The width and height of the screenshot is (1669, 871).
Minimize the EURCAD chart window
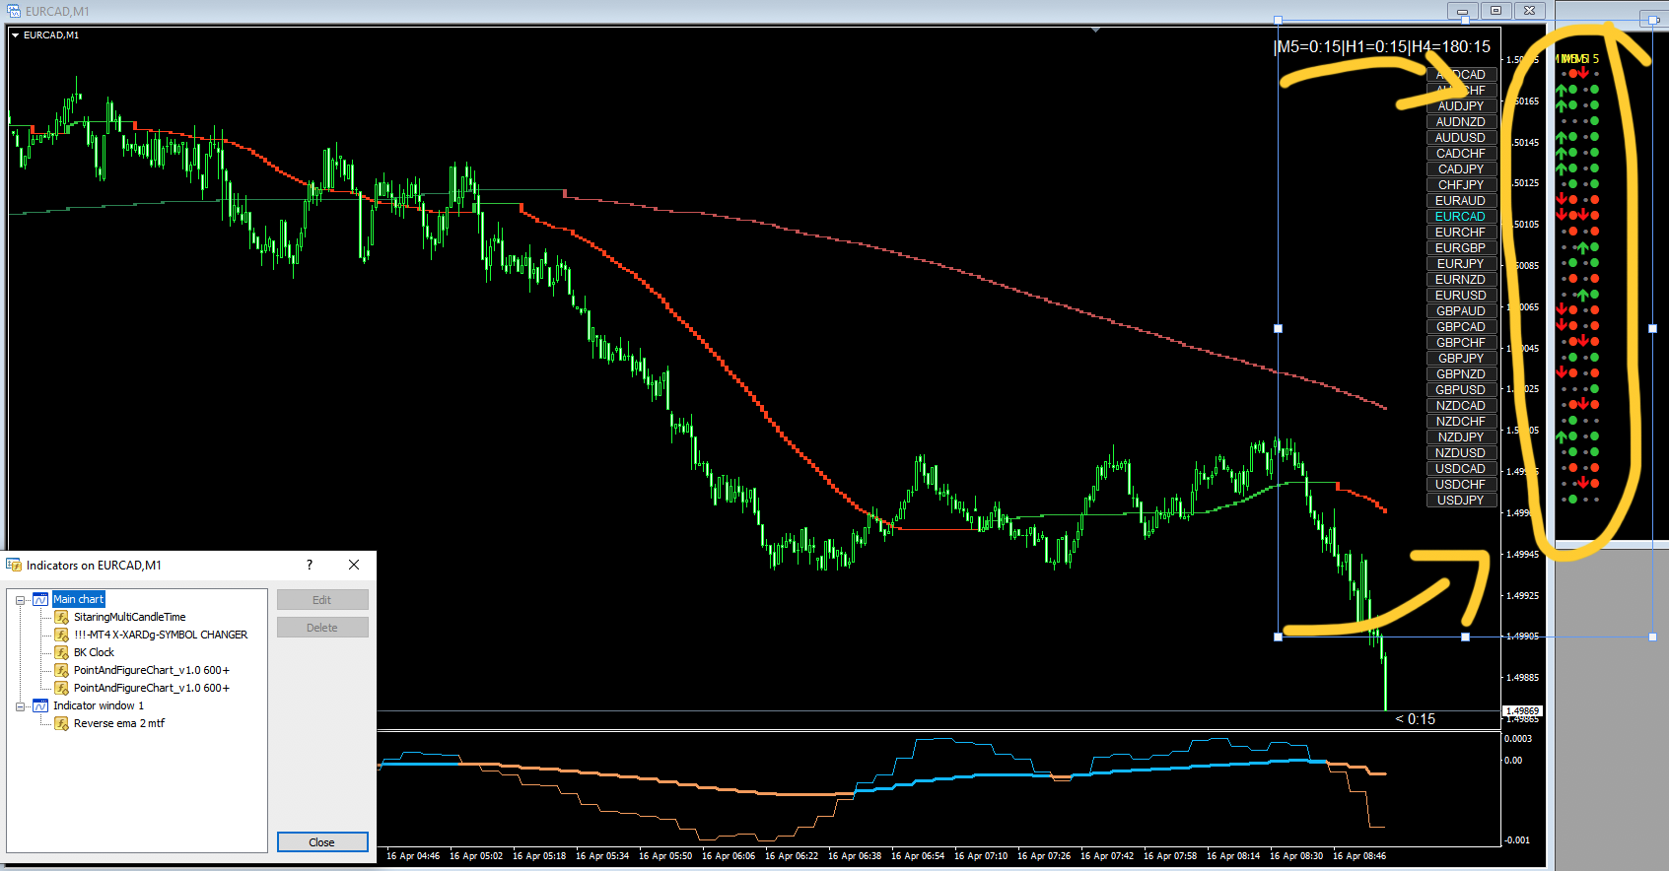pyautogui.click(x=1463, y=11)
